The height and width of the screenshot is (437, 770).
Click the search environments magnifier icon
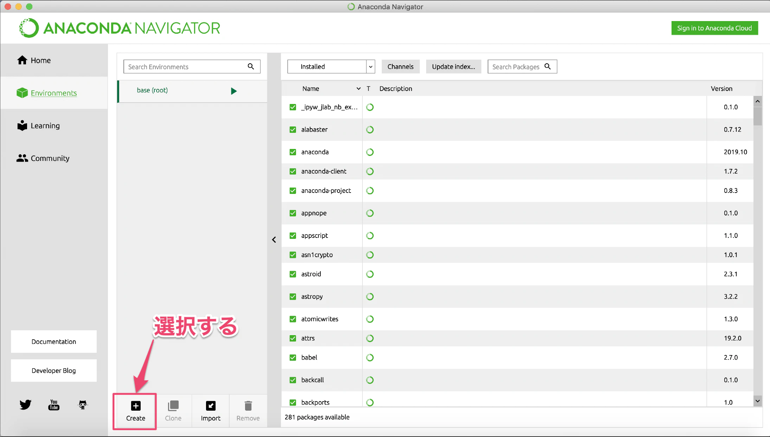(x=251, y=66)
